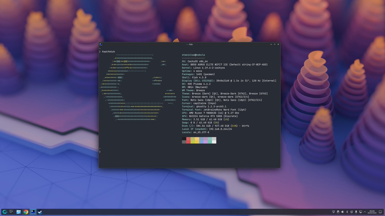
Task: Click the 'stanislas@nebula' header text
Action: point(193,55)
